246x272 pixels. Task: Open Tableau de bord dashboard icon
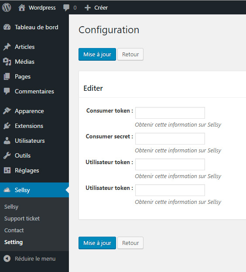[x=7, y=27]
